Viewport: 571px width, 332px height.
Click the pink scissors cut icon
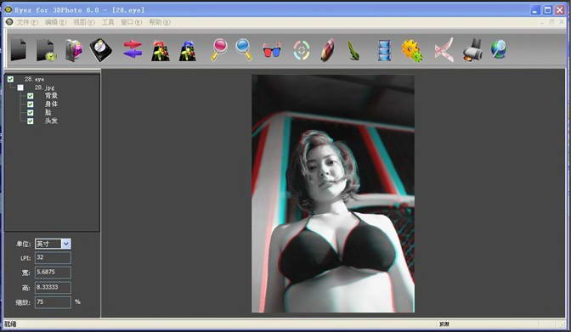[x=444, y=50]
